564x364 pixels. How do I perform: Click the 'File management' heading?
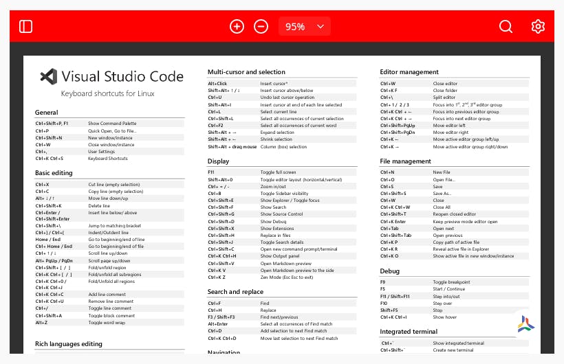point(405,161)
